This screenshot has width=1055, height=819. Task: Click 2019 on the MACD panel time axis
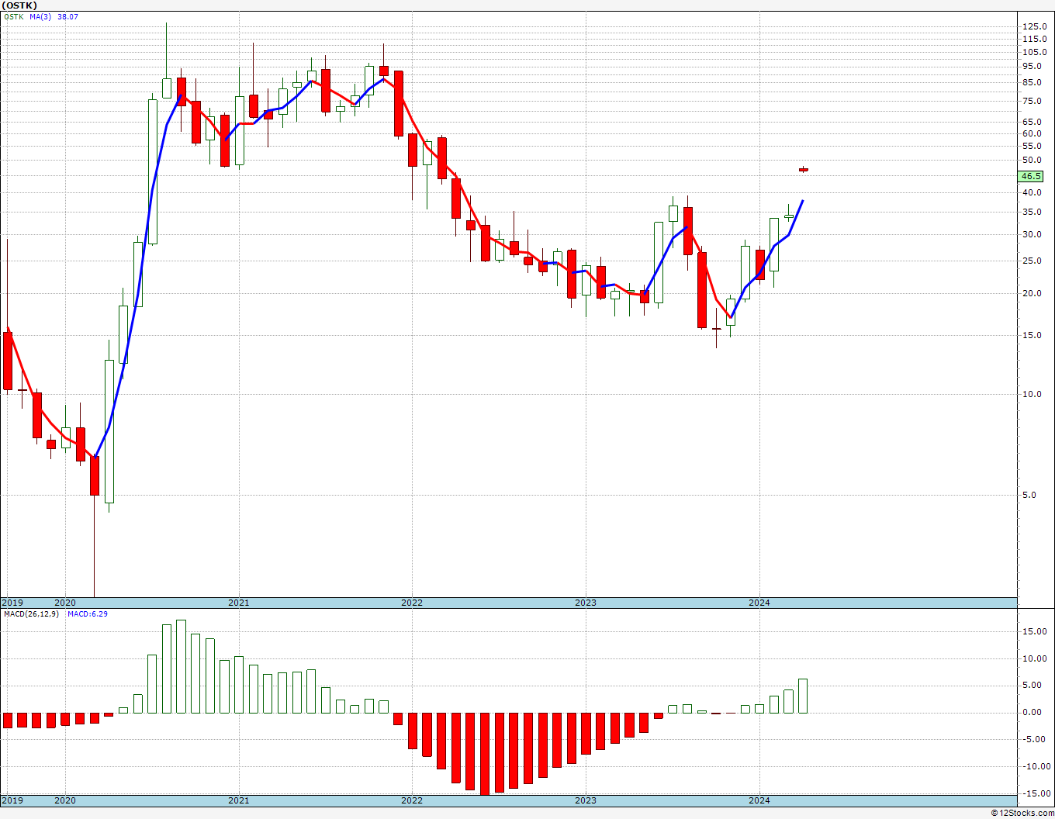[x=12, y=800]
